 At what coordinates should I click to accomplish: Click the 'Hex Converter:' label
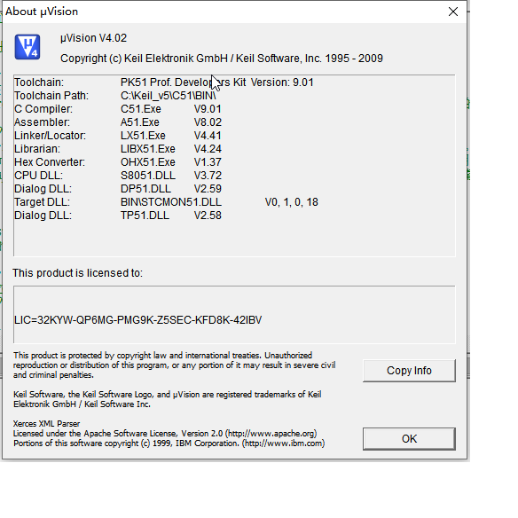pos(50,162)
